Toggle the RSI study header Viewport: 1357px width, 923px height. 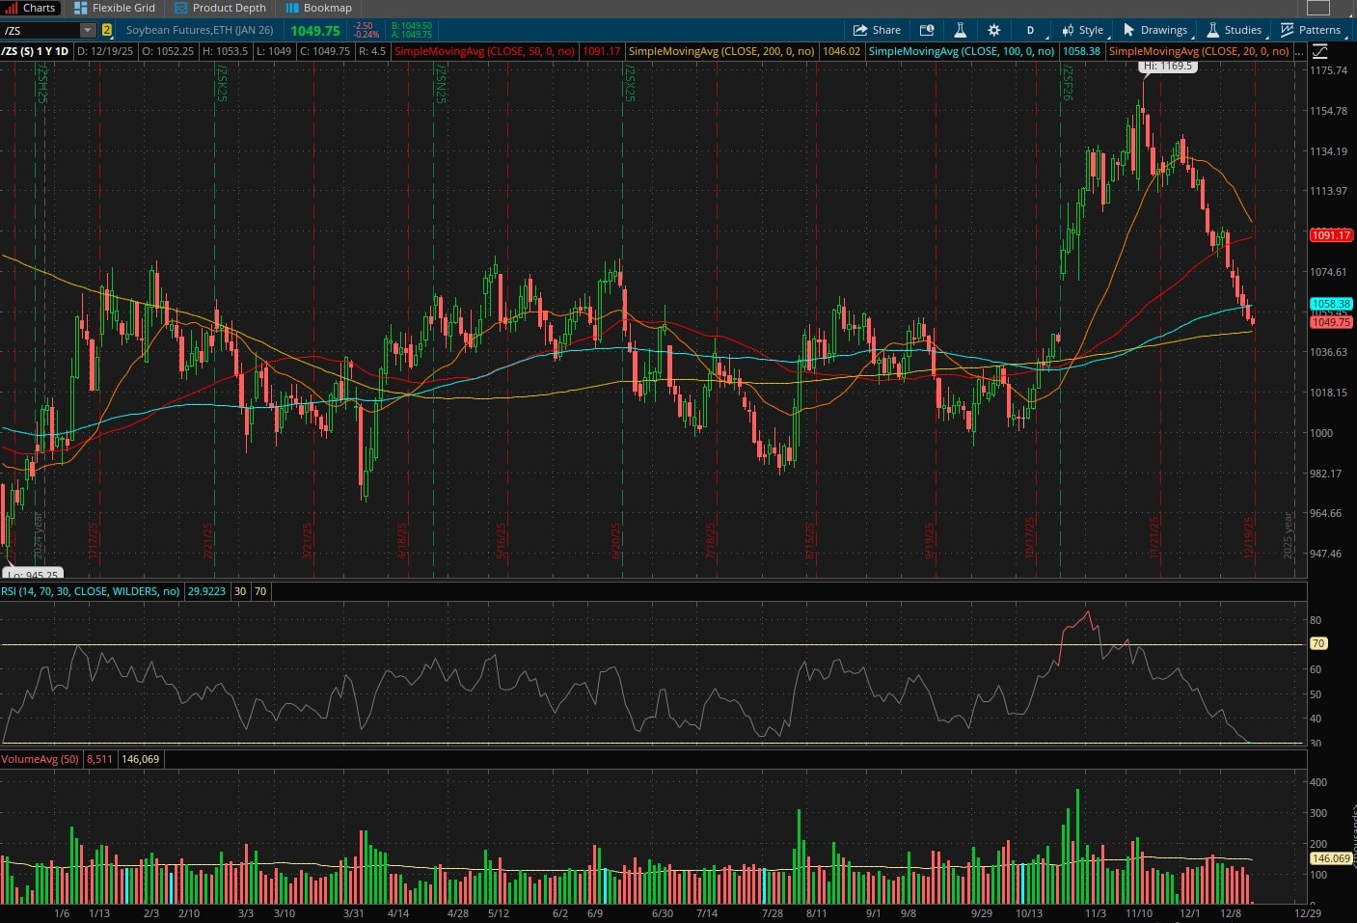point(92,591)
